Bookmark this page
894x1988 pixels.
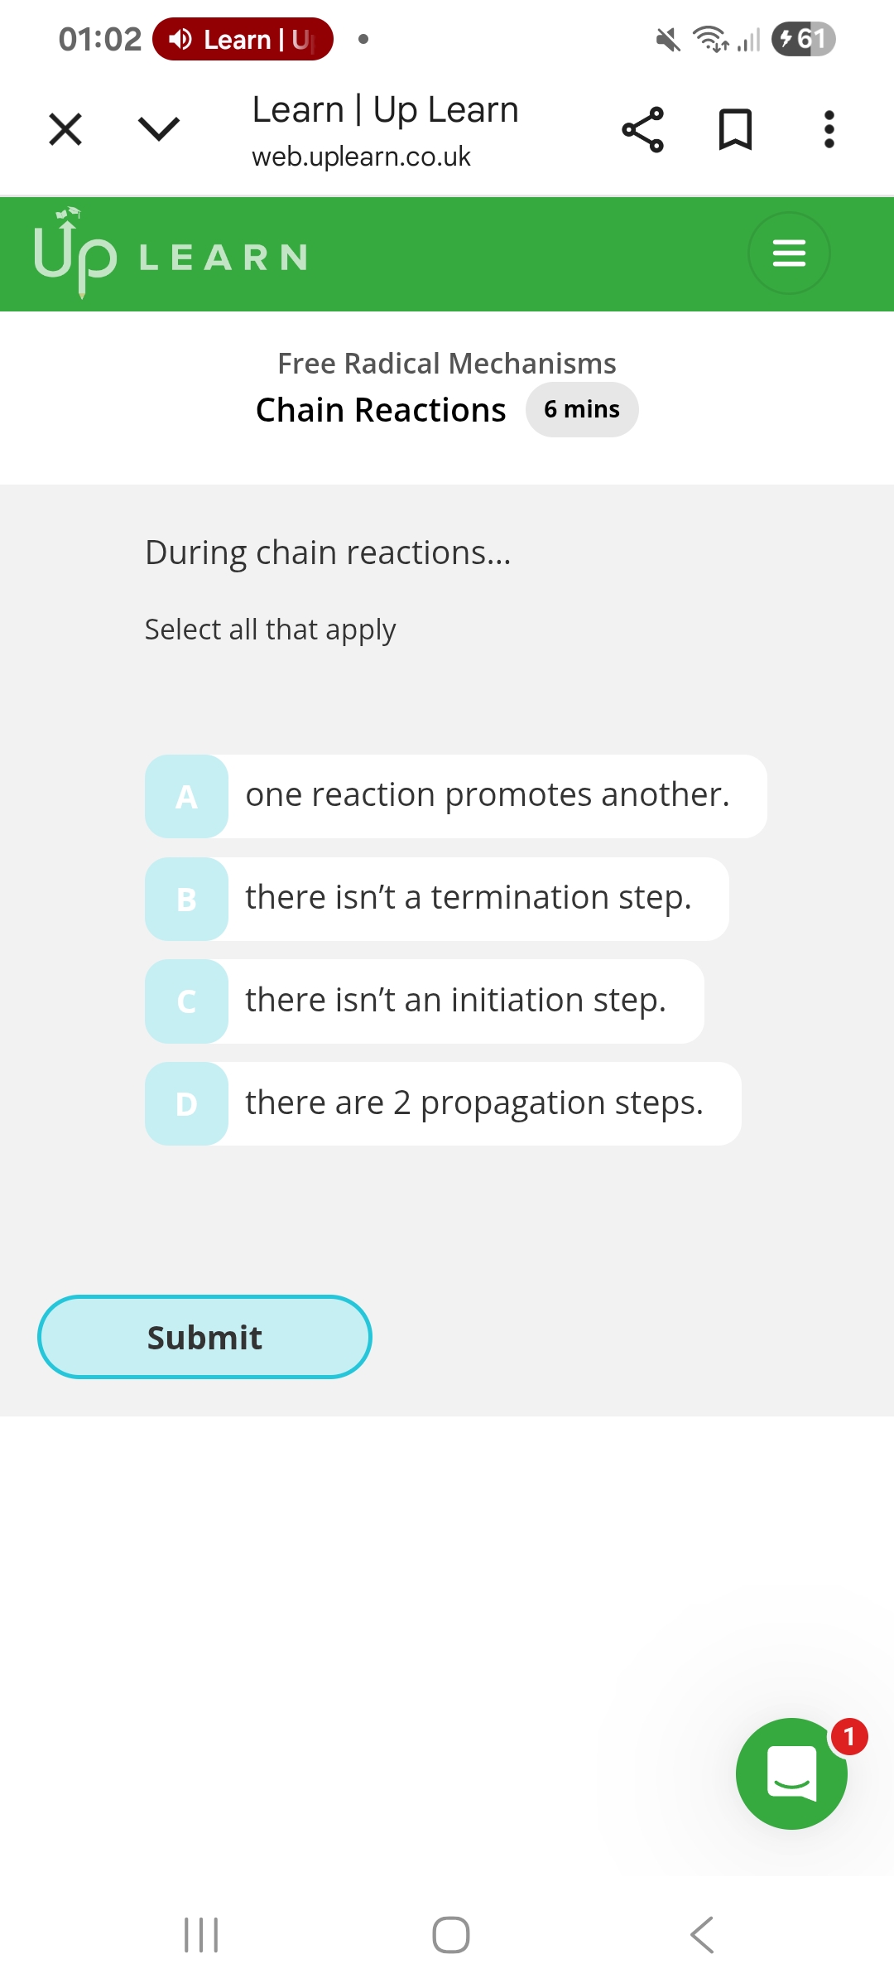tap(735, 130)
